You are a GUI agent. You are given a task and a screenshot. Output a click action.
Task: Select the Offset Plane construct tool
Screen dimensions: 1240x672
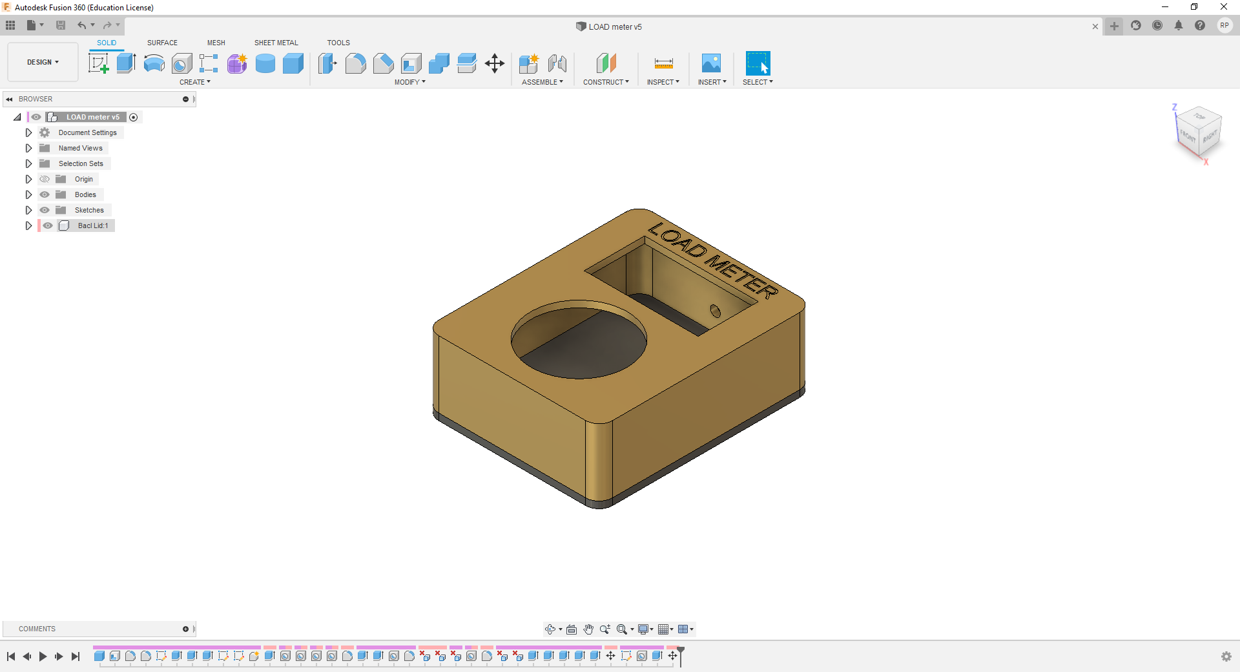point(606,63)
